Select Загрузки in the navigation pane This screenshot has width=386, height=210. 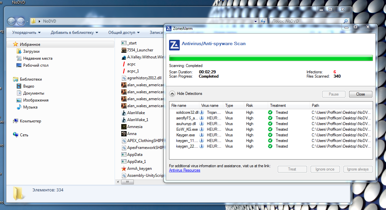[x=31, y=51]
